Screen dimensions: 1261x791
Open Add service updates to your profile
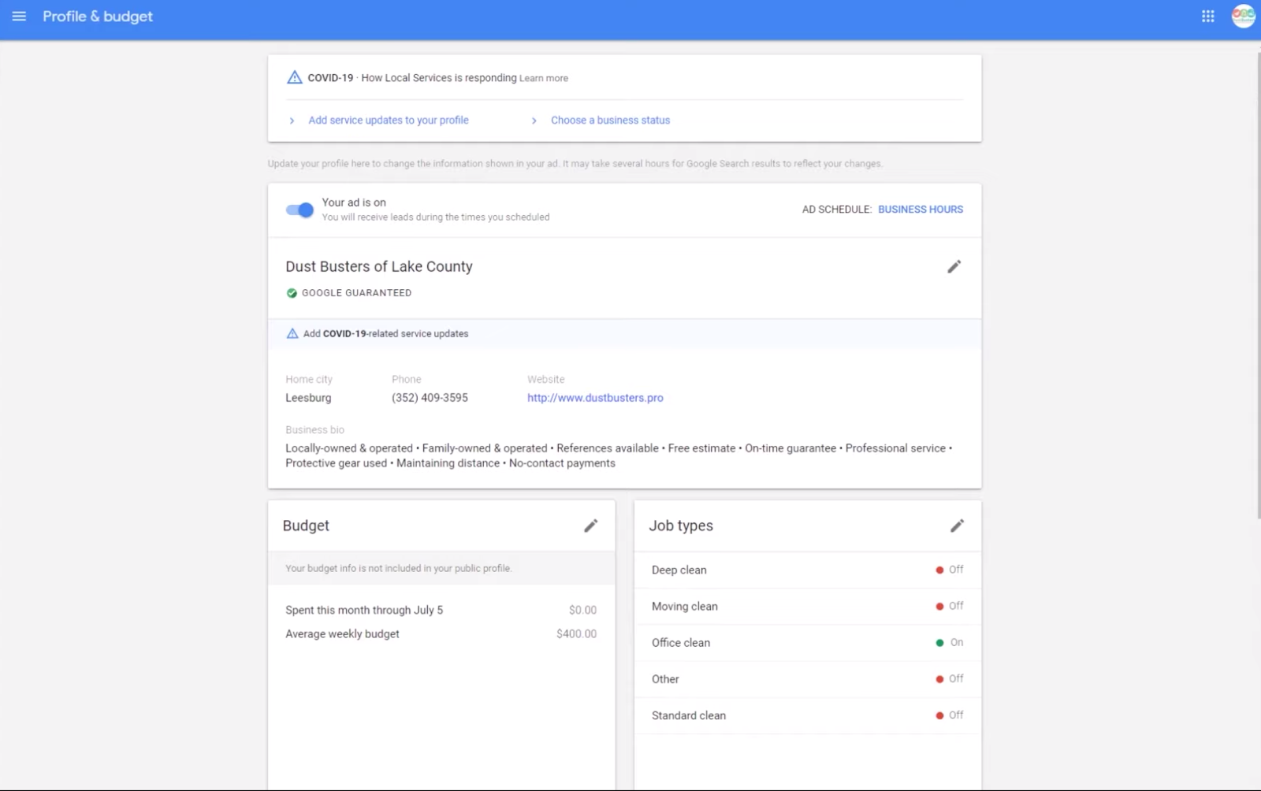[x=389, y=120]
